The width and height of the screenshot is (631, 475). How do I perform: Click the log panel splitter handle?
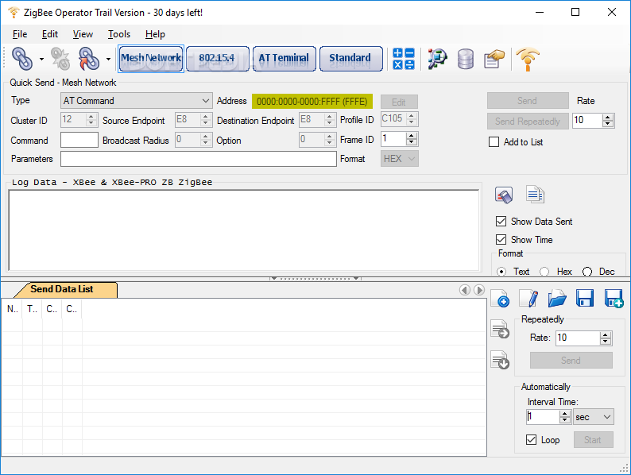click(315, 278)
